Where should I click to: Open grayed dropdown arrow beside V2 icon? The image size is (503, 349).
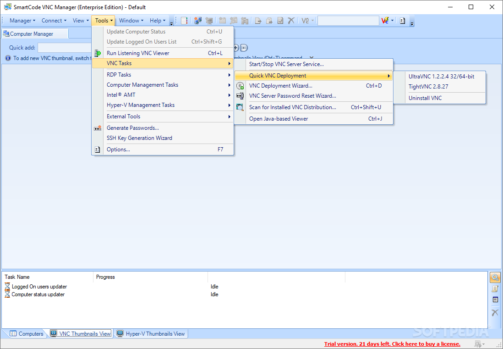click(x=313, y=21)
